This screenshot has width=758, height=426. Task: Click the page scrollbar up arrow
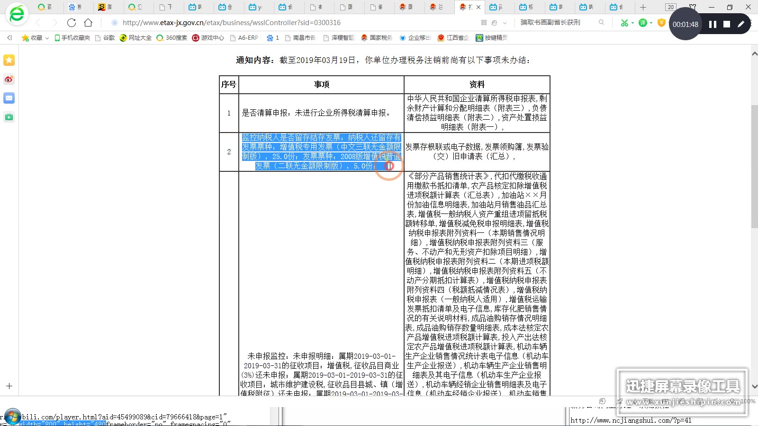click(754, 53)
